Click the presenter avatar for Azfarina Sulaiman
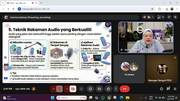Screen dimensions: 180x101 [x=6, y=17]
